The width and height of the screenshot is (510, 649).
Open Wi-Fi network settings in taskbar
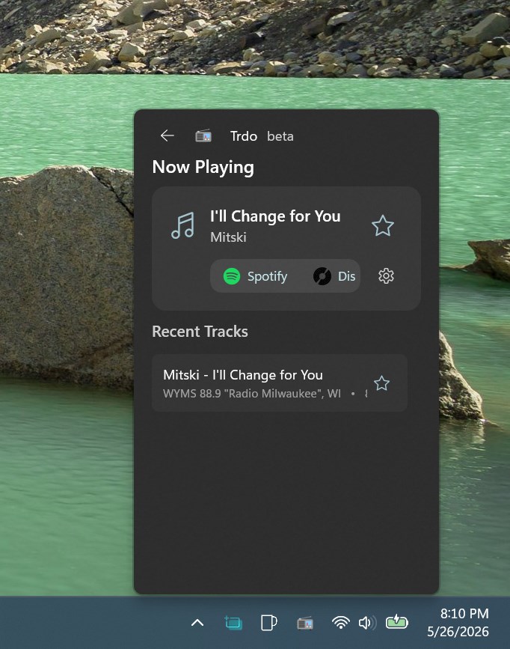(341, 623)
